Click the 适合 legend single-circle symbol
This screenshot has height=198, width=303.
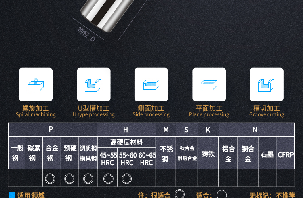[222, 194]
